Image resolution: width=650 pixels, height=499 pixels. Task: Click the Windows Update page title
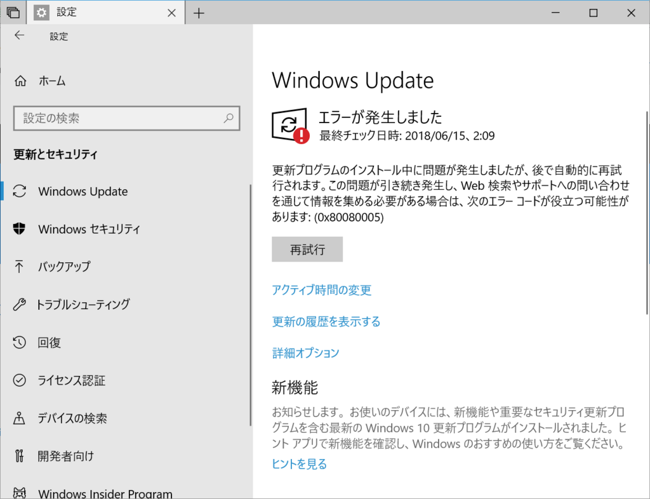pyautogui.click(x=353, y=80)
